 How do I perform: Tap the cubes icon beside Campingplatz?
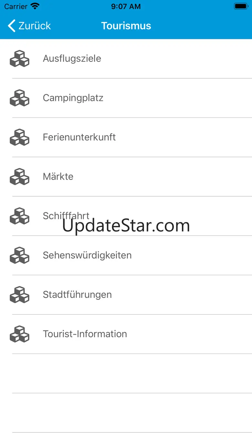[19, 98]
